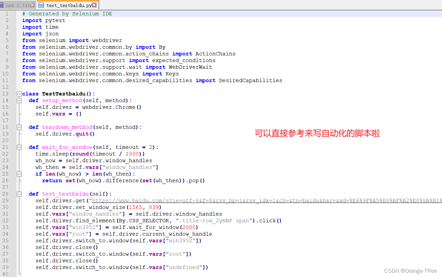This screenshot has height=277, width=442.
Task: Switch to the new 1.txt tab
Action: (18, 5)
